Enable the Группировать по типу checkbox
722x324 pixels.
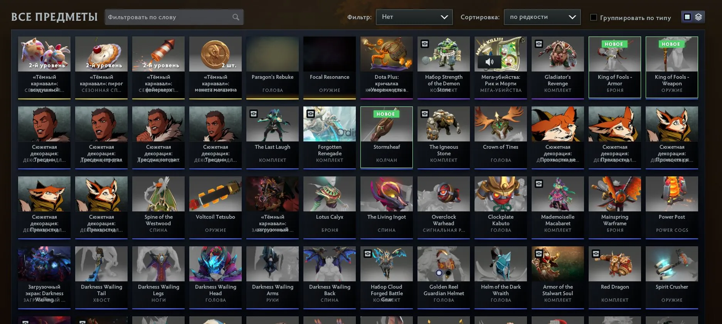tap(594, 17)
